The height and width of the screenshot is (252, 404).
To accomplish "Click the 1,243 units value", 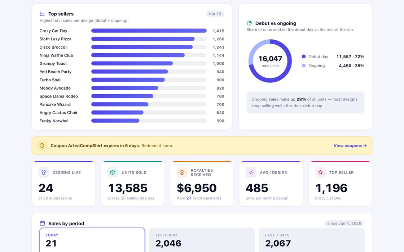I will click(218, 47).
